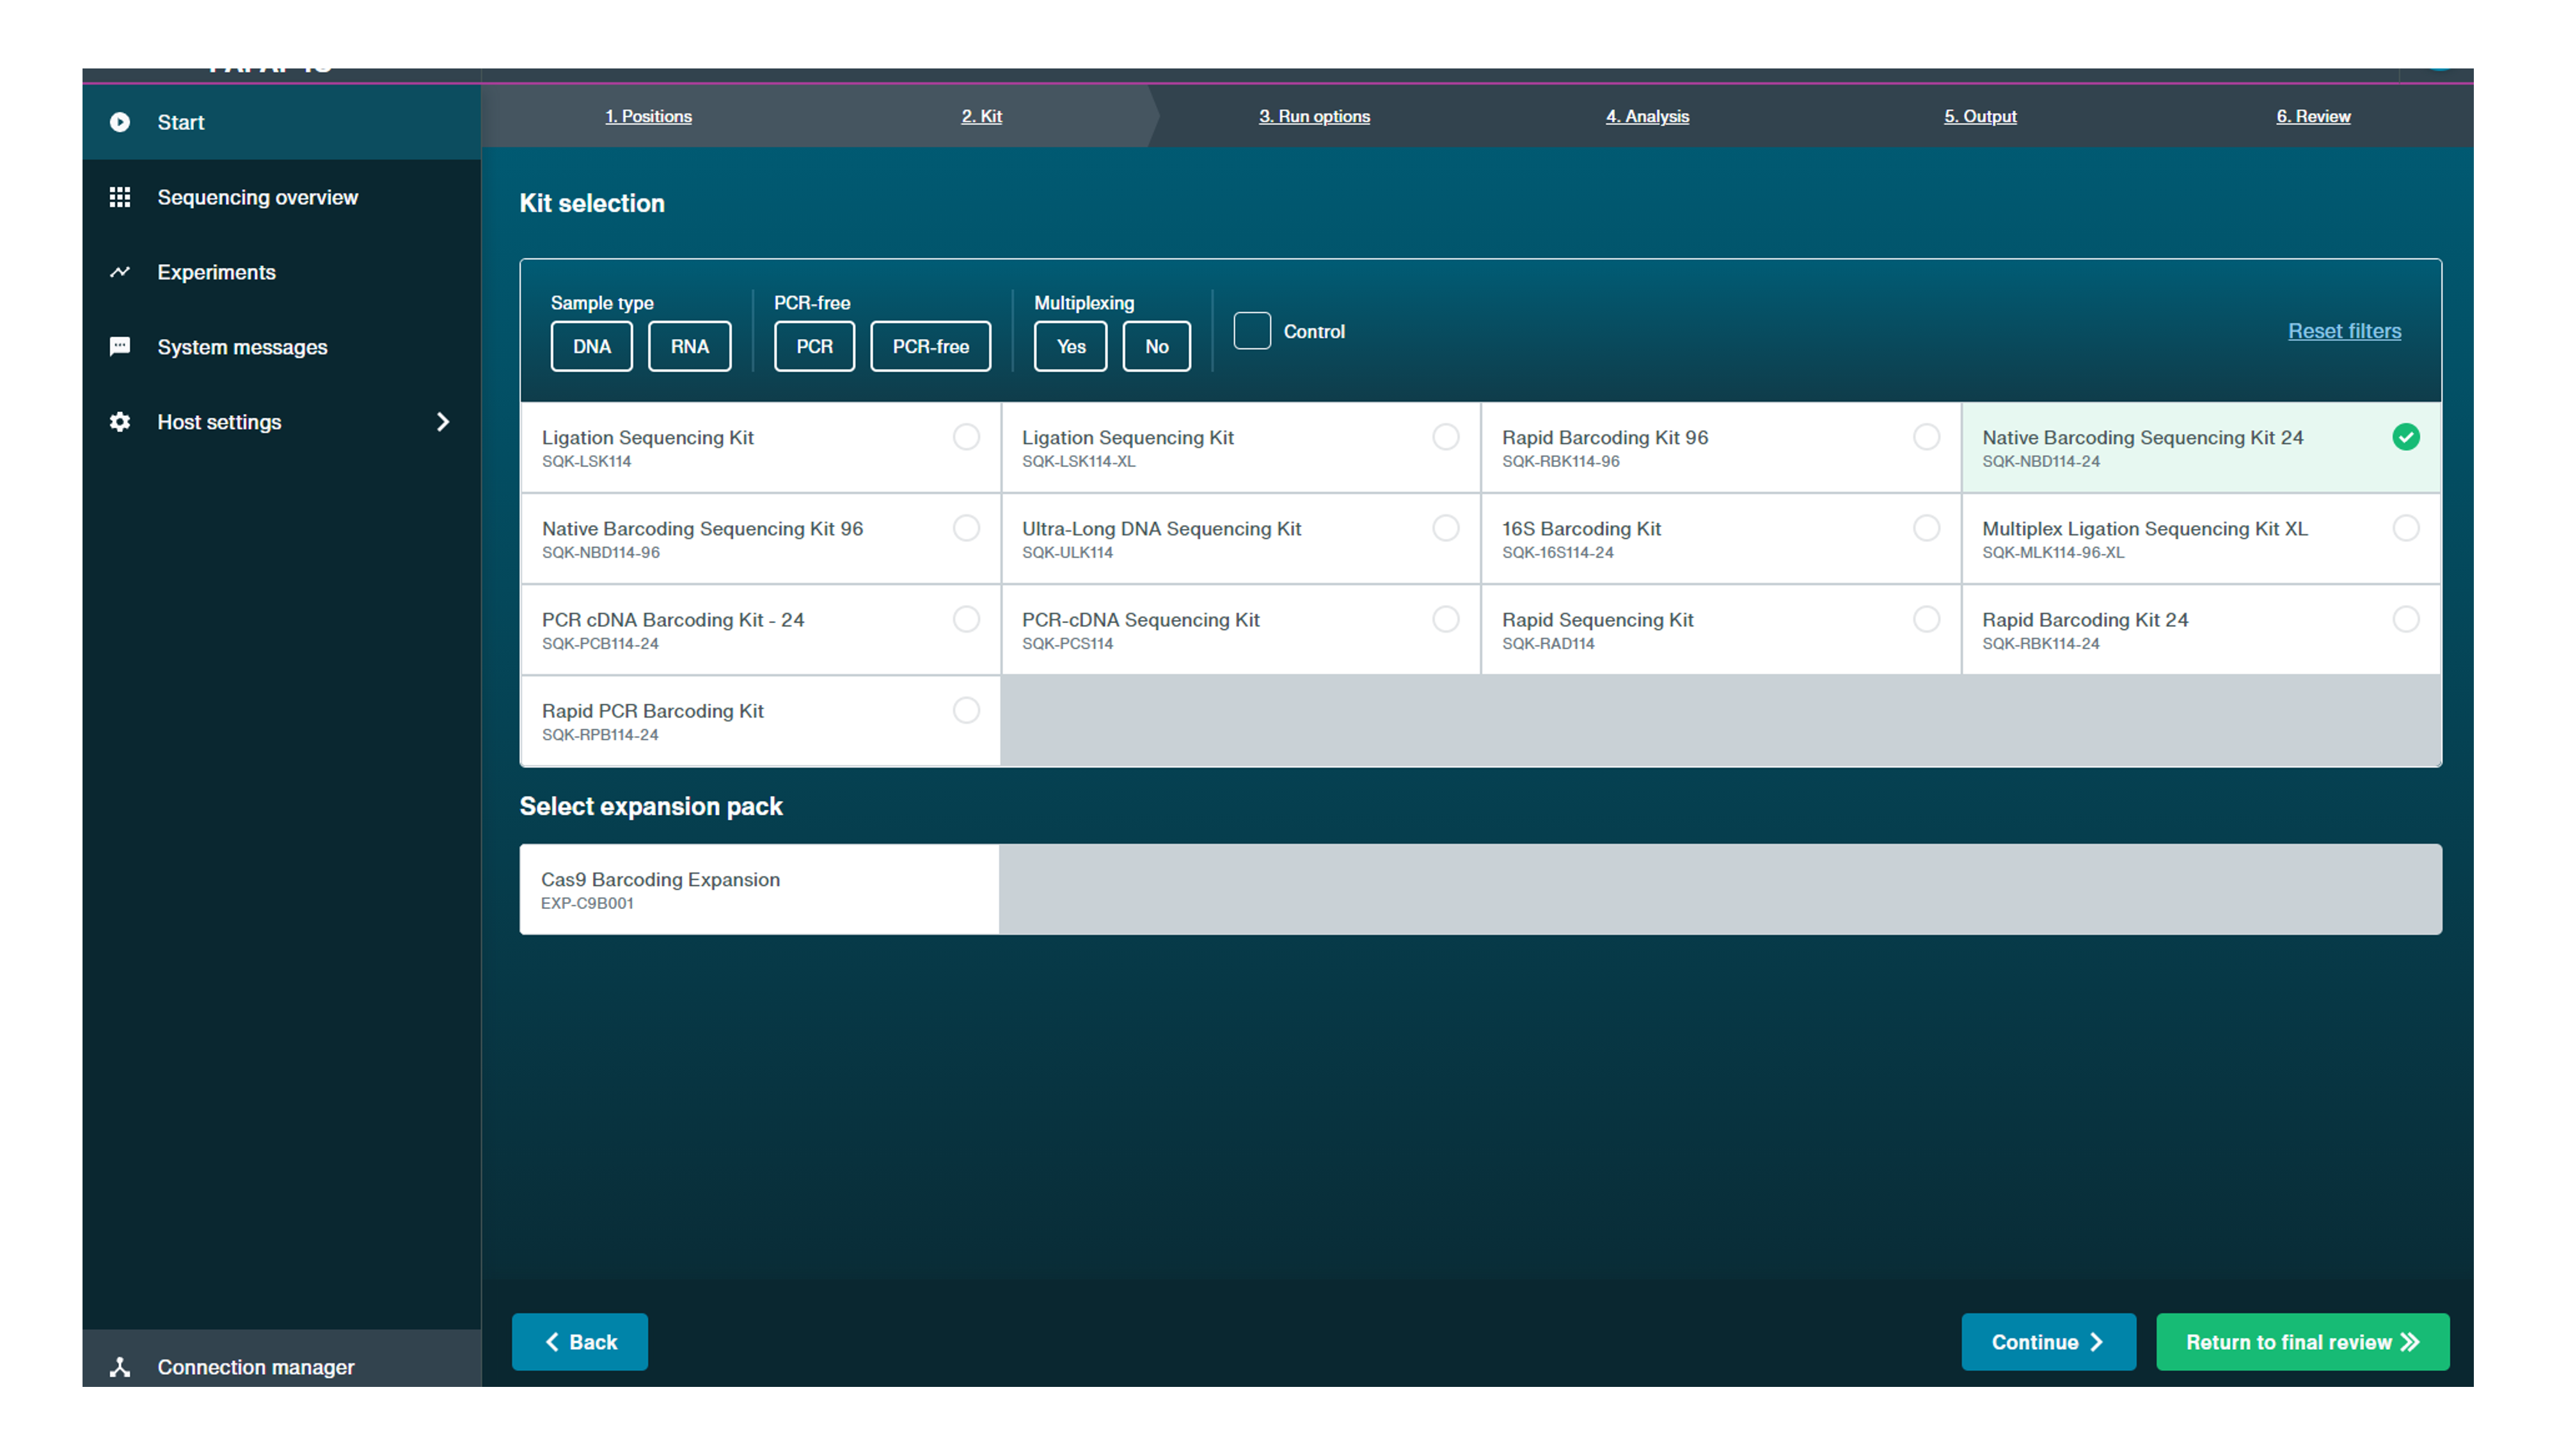Screen dimensions: 2557x1456
Task: Click Return to final review button
Action: tap(2302, 1342)
